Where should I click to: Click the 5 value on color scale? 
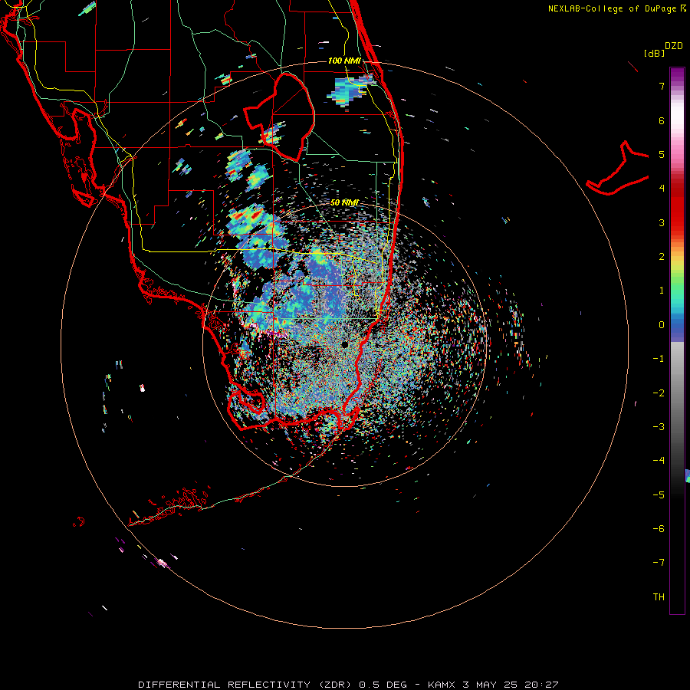662,154
